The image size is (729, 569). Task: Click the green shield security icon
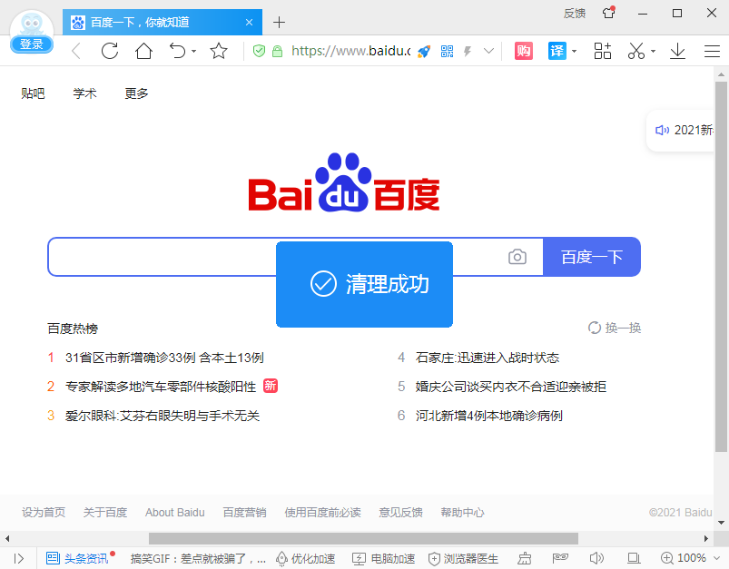(259, 51)
